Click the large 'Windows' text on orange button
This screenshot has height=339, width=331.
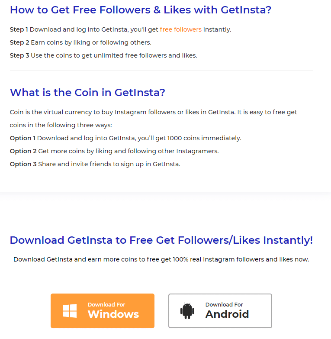(x=113, y=314)
